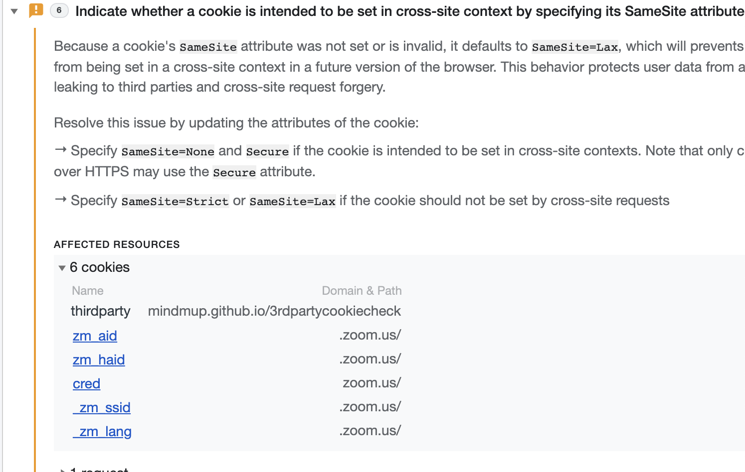Expand the 1 request section at the bottom

click(62, 470)
